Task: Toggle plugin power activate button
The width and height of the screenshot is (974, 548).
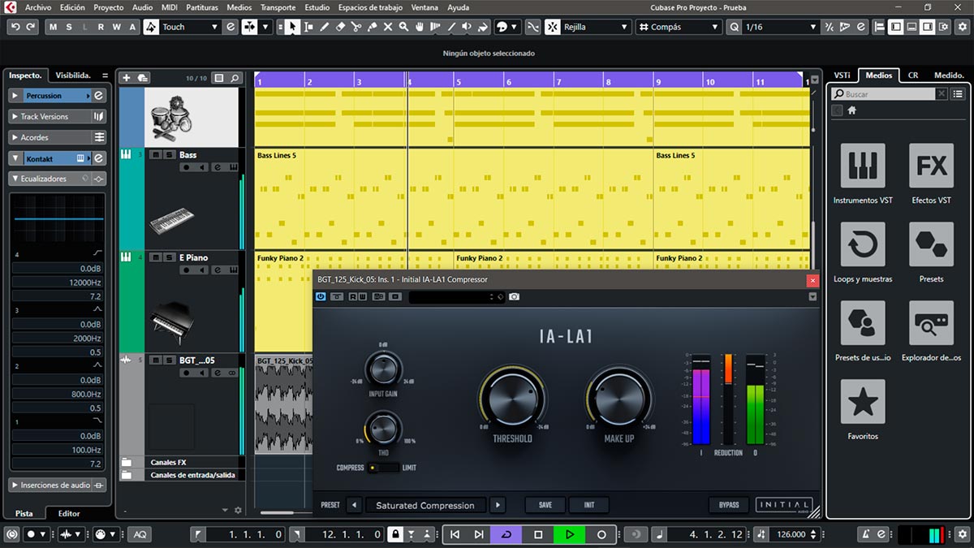Action: tap(321, 297)
